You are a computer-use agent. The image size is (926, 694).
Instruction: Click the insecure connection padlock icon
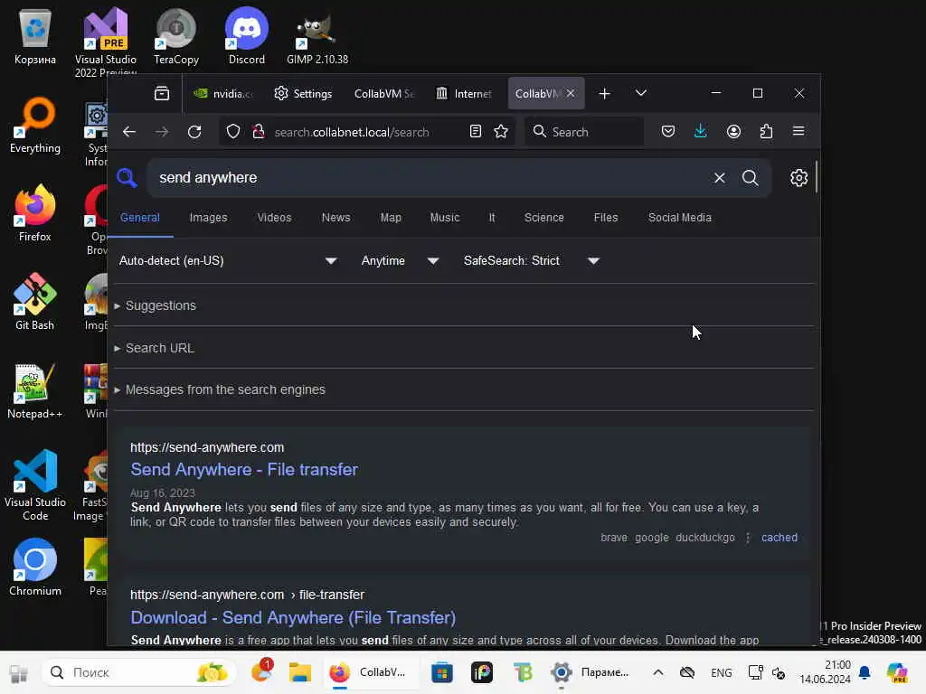click(258, 132)
